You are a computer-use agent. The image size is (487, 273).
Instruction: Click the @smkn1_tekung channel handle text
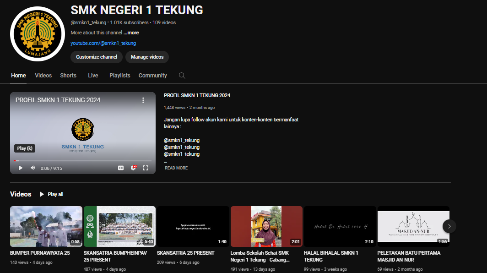(88, 23)
